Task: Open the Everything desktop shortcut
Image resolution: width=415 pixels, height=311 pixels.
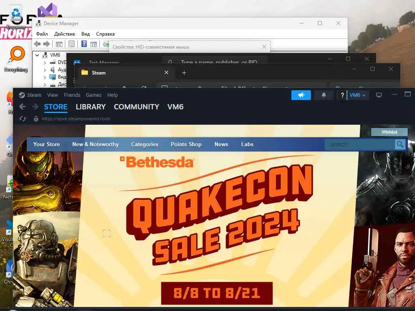Action: pyautogui.click(x=16, y=59)
